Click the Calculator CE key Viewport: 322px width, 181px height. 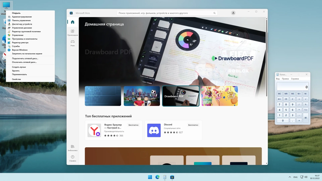tap(286, 99)
